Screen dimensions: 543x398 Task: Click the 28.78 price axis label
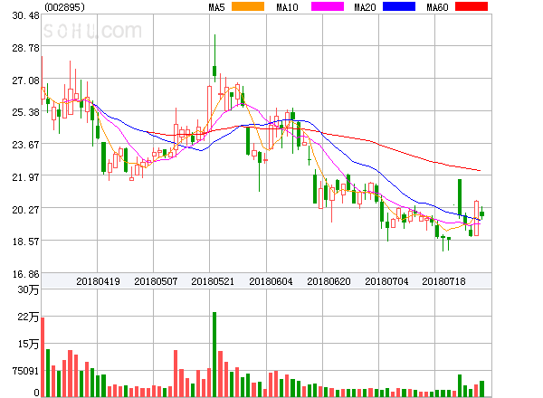pos(25,48)
